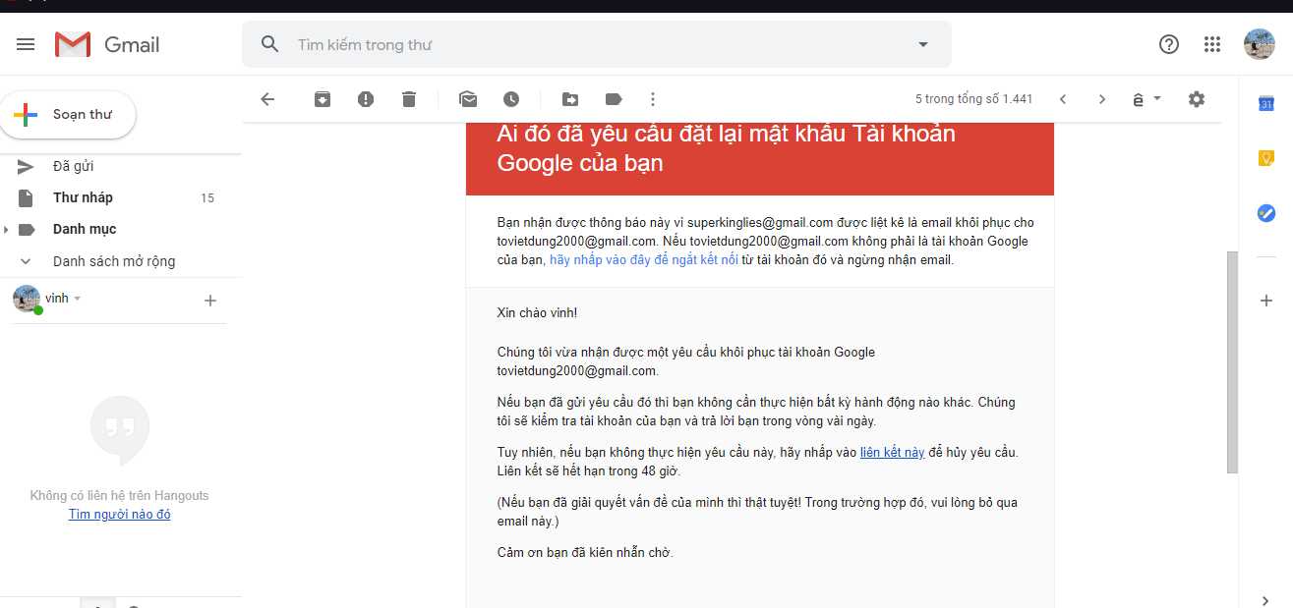Go back to inbox with the arrow

[x=267, y=99]
